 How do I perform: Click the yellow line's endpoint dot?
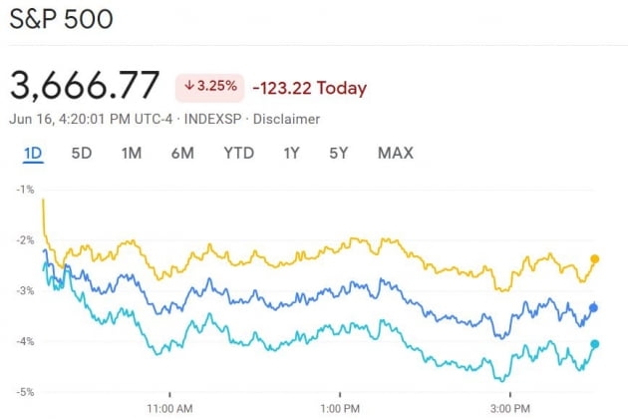[x=594, y=259]
